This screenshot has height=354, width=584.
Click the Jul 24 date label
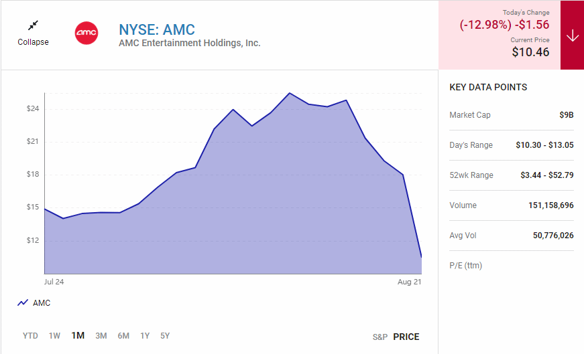click(x=54, y=282)
